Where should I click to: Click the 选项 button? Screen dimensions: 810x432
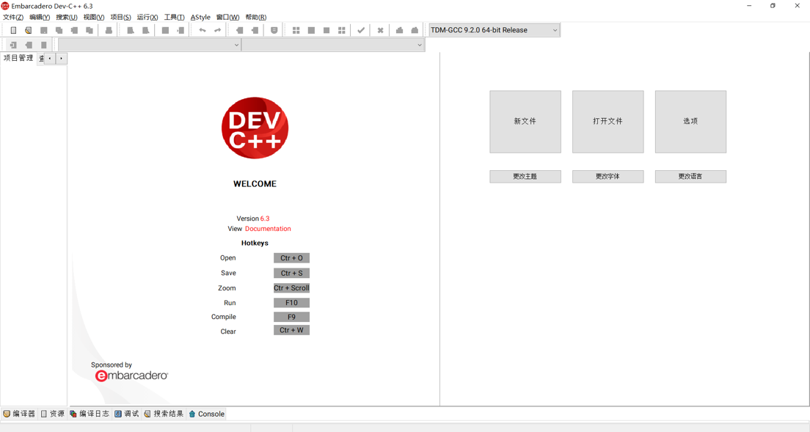pyautogui.click(x=690, y=122)
